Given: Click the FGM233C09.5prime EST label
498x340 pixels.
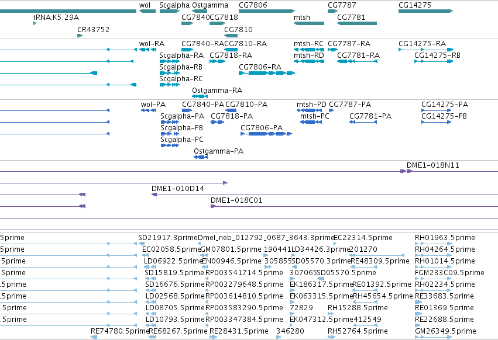Looking at the screenshot, I should [450, 273].
